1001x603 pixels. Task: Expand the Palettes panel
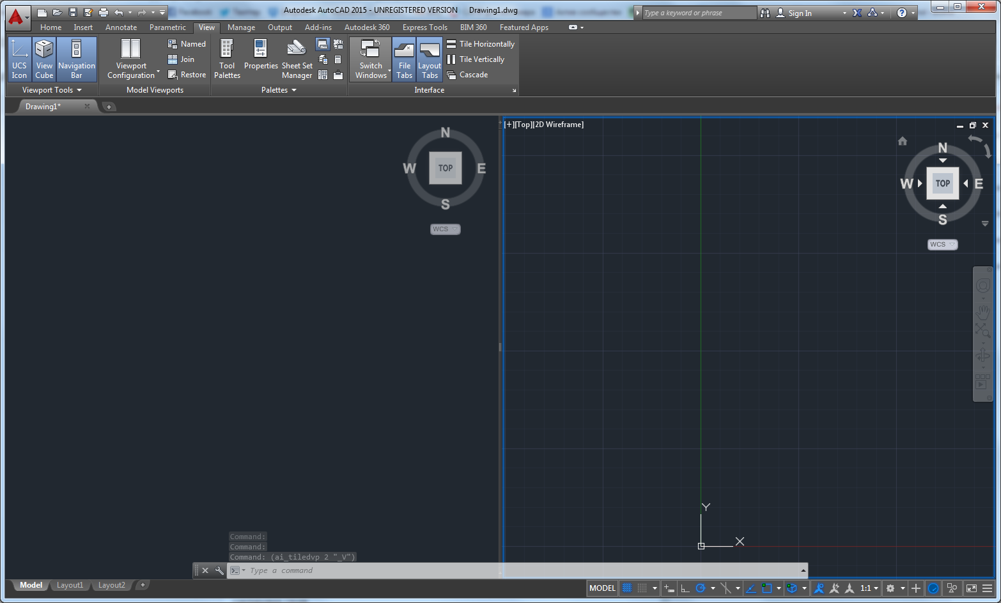(x=279, y=90)
